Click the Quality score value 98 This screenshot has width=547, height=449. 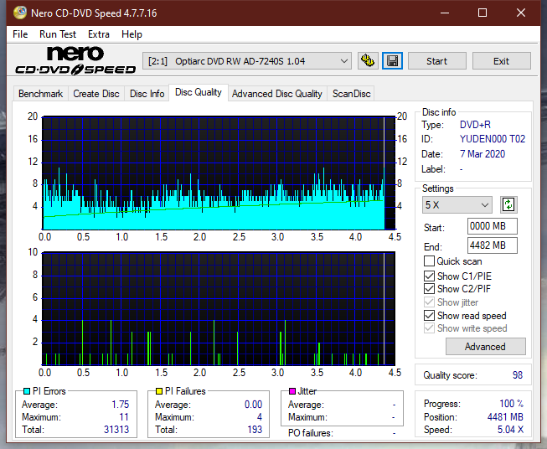[x=518, y=375]
